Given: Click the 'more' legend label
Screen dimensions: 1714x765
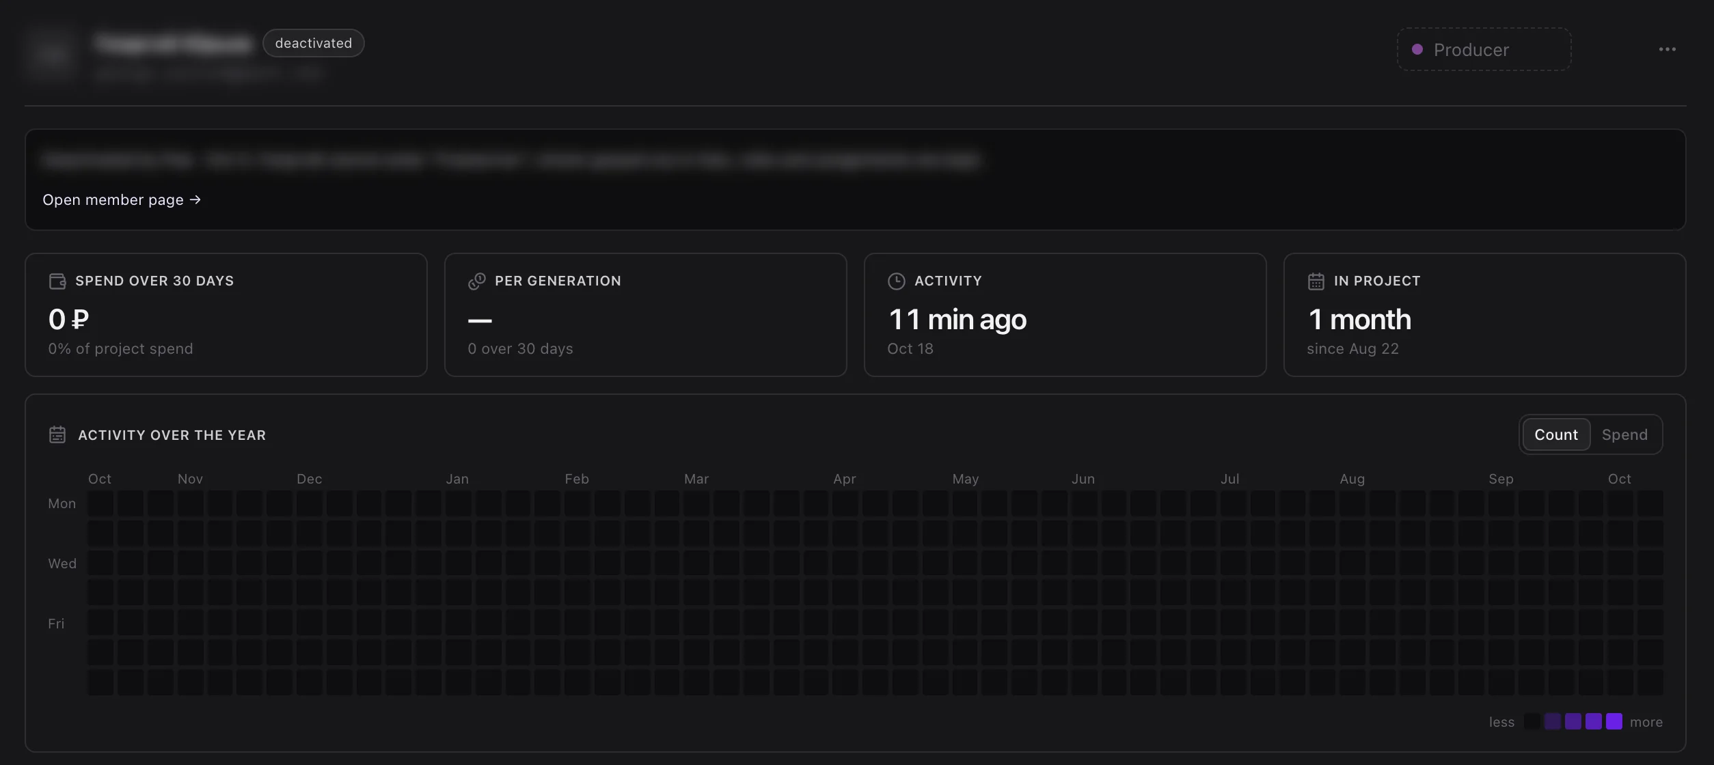Looking at the screenshot, I should click(x=1646, y=722).
